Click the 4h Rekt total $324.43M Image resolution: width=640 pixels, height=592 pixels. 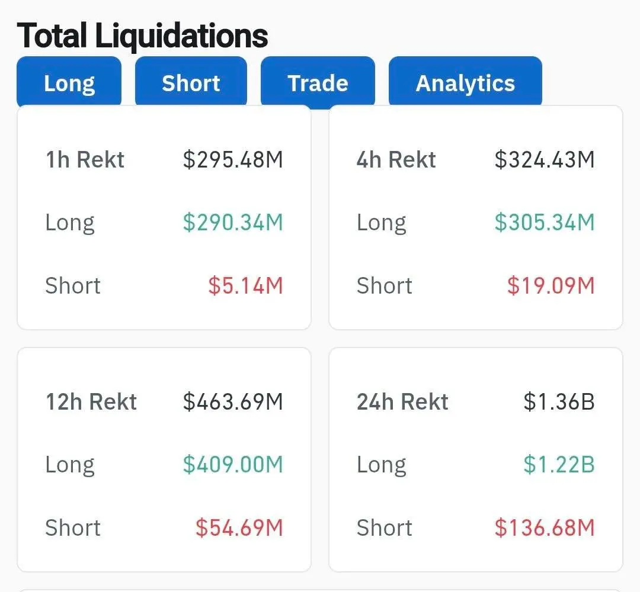pyautogui.click(x=545, y=160)
